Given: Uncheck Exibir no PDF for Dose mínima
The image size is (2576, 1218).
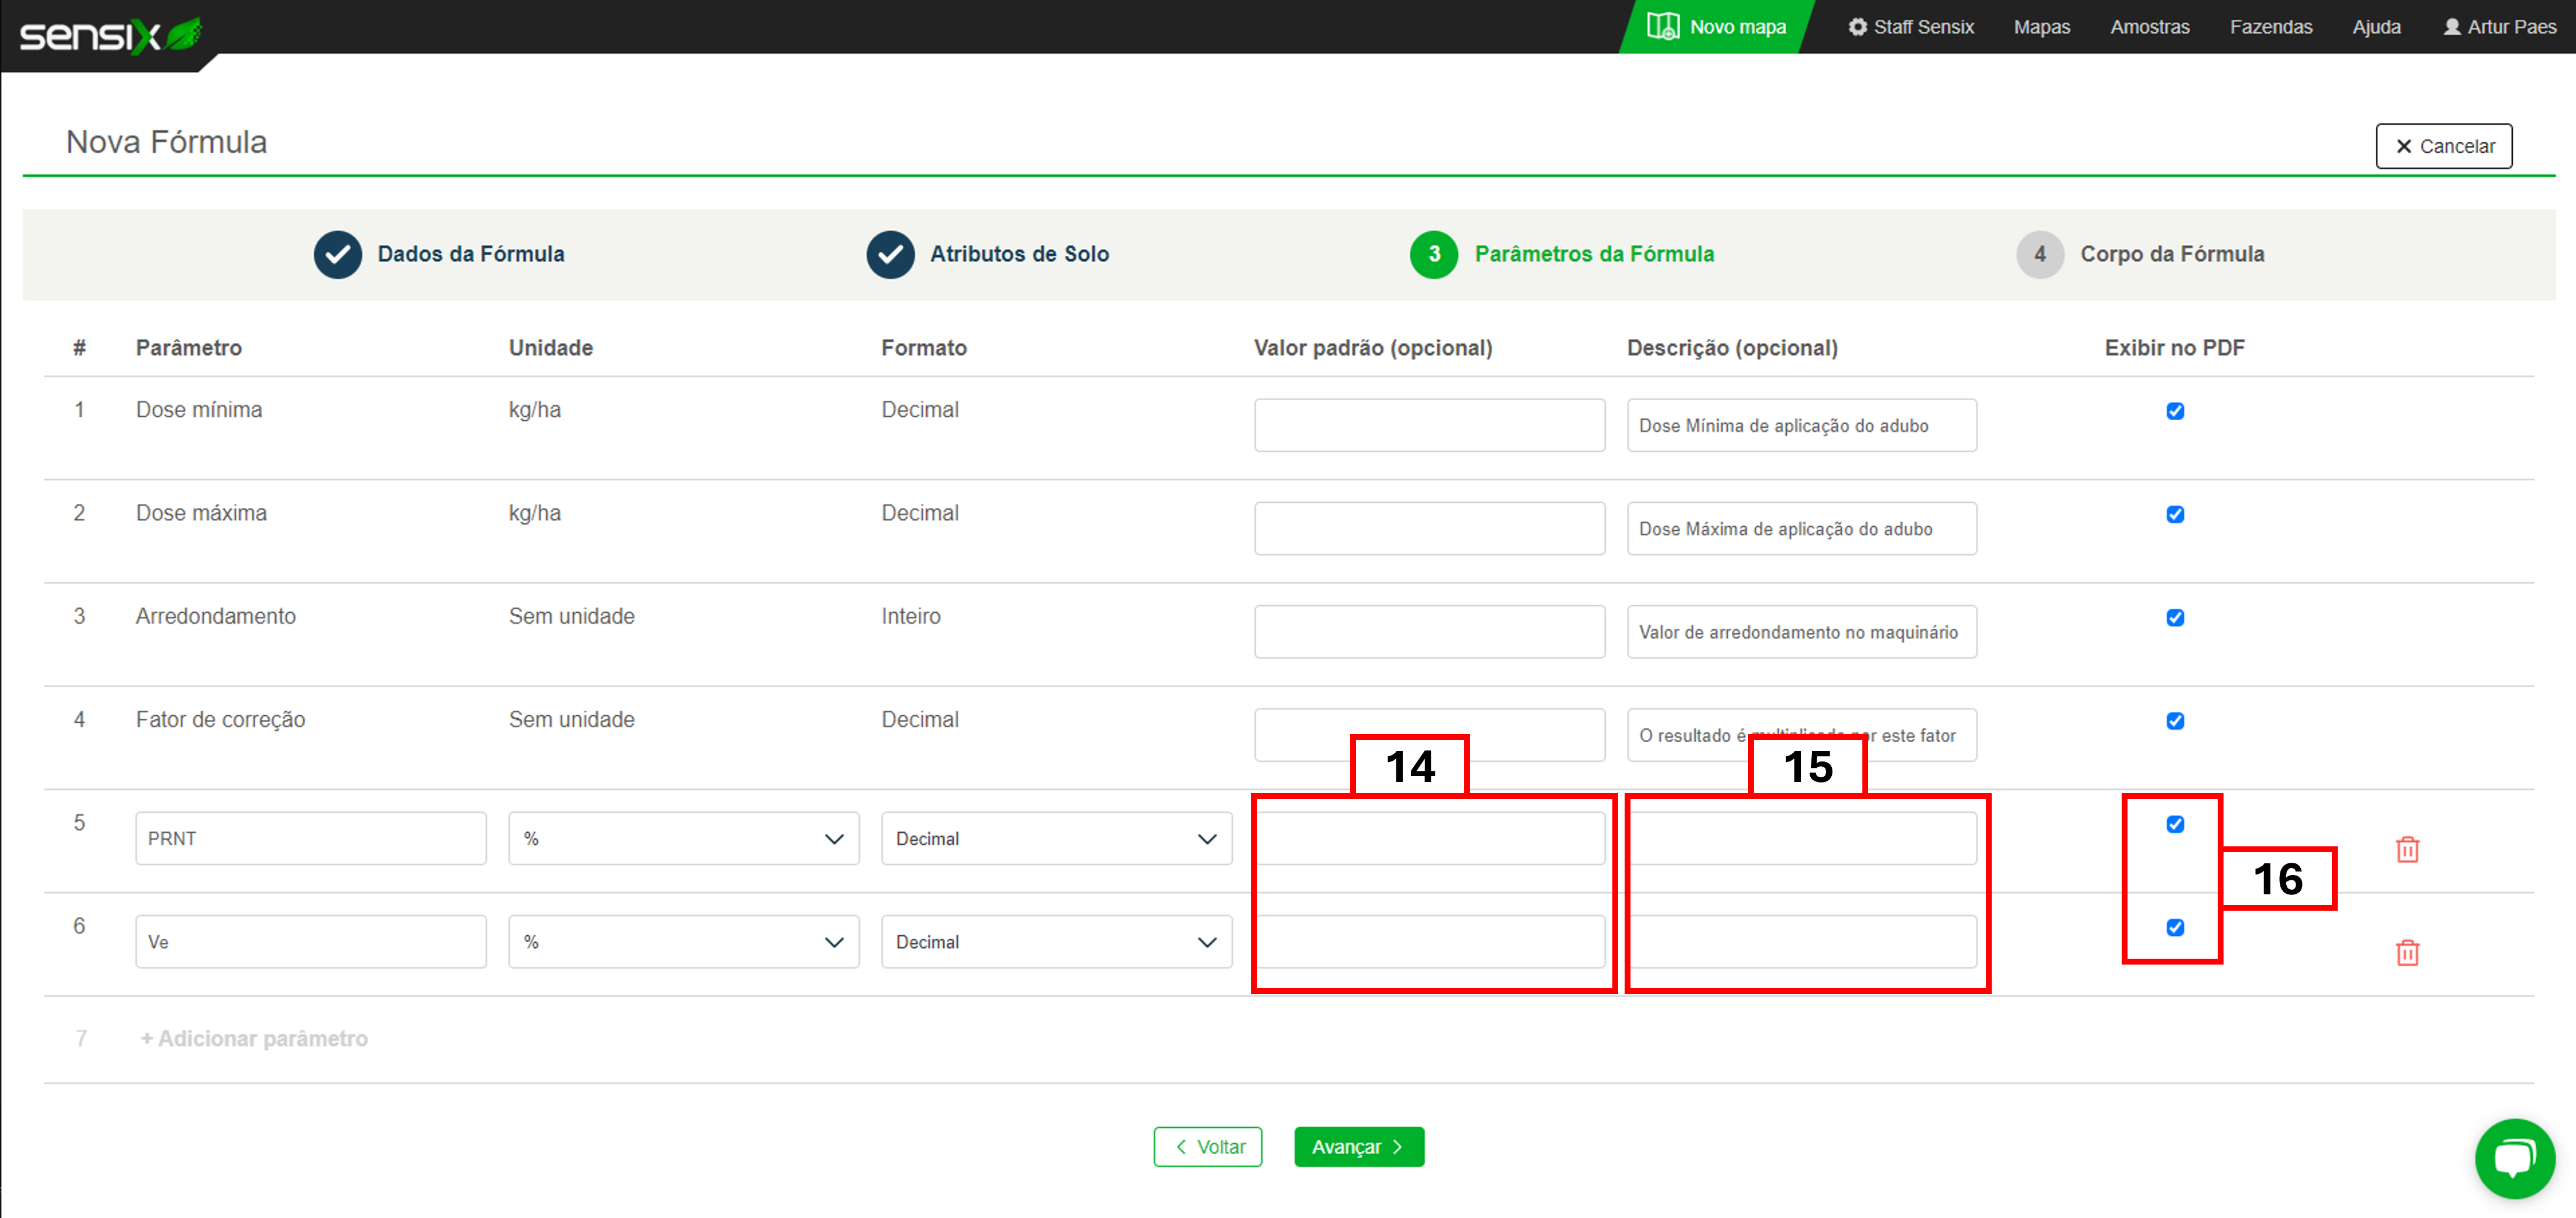Looking at the screenshot, I should pos(2174,411).
